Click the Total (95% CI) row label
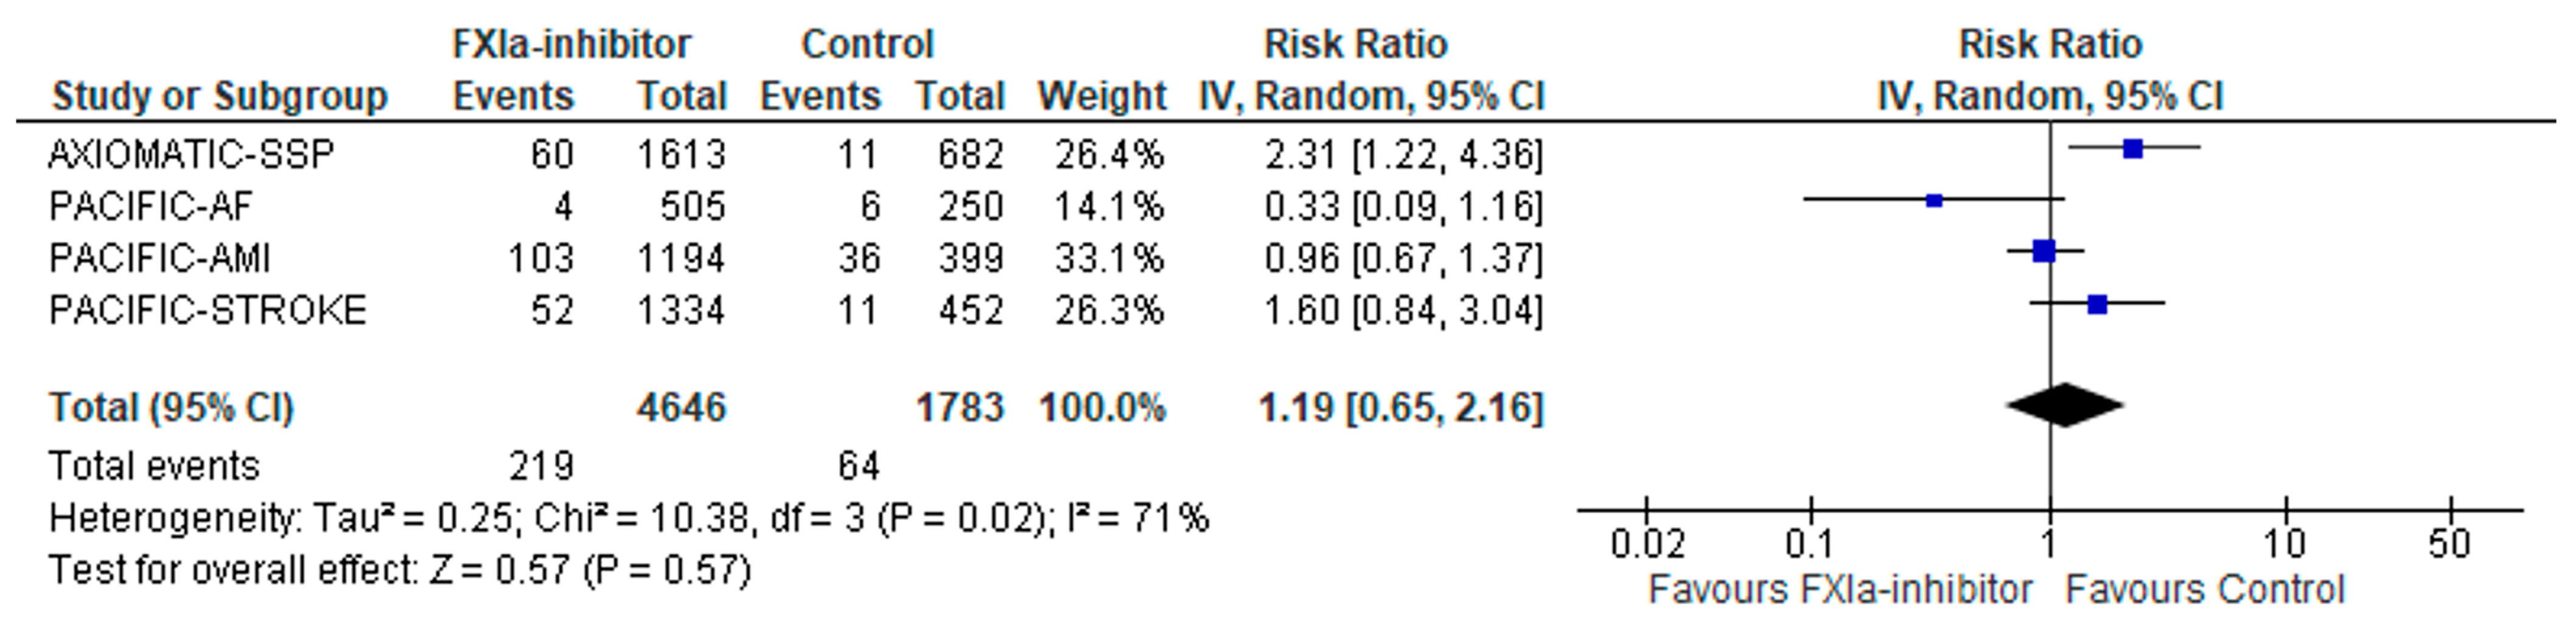The image size is (2576, 624). (171, 407)
